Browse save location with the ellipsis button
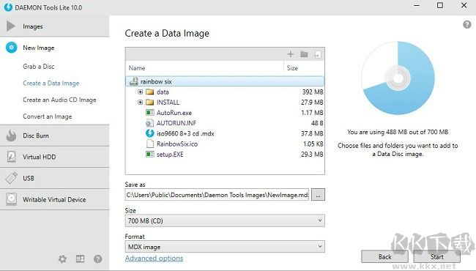This screenshot has width=476, height=271. click(318, 195)
